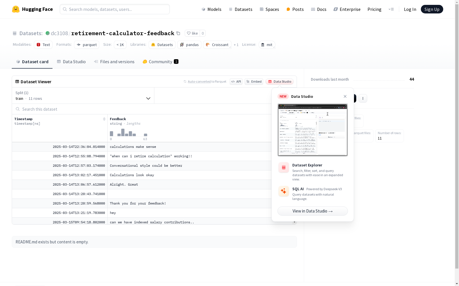Open the mit license tag

point(267,45)
